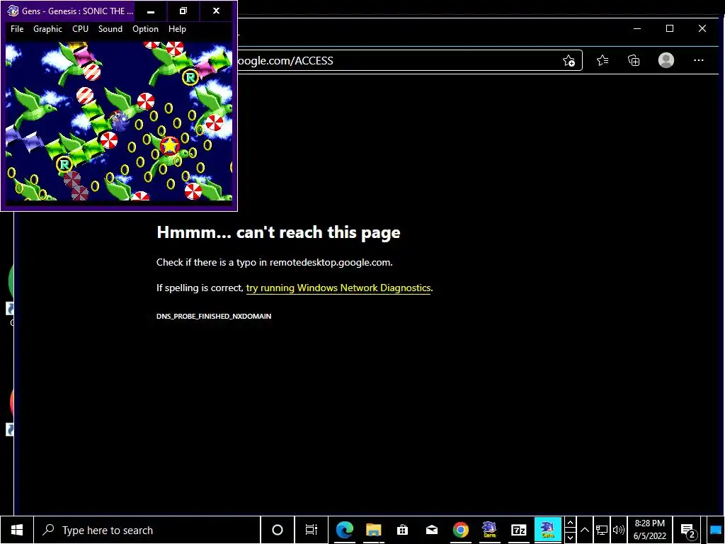Open the Graphic menu in Gens
Screen dimensions: 725x544
click(x=47, y=28)
